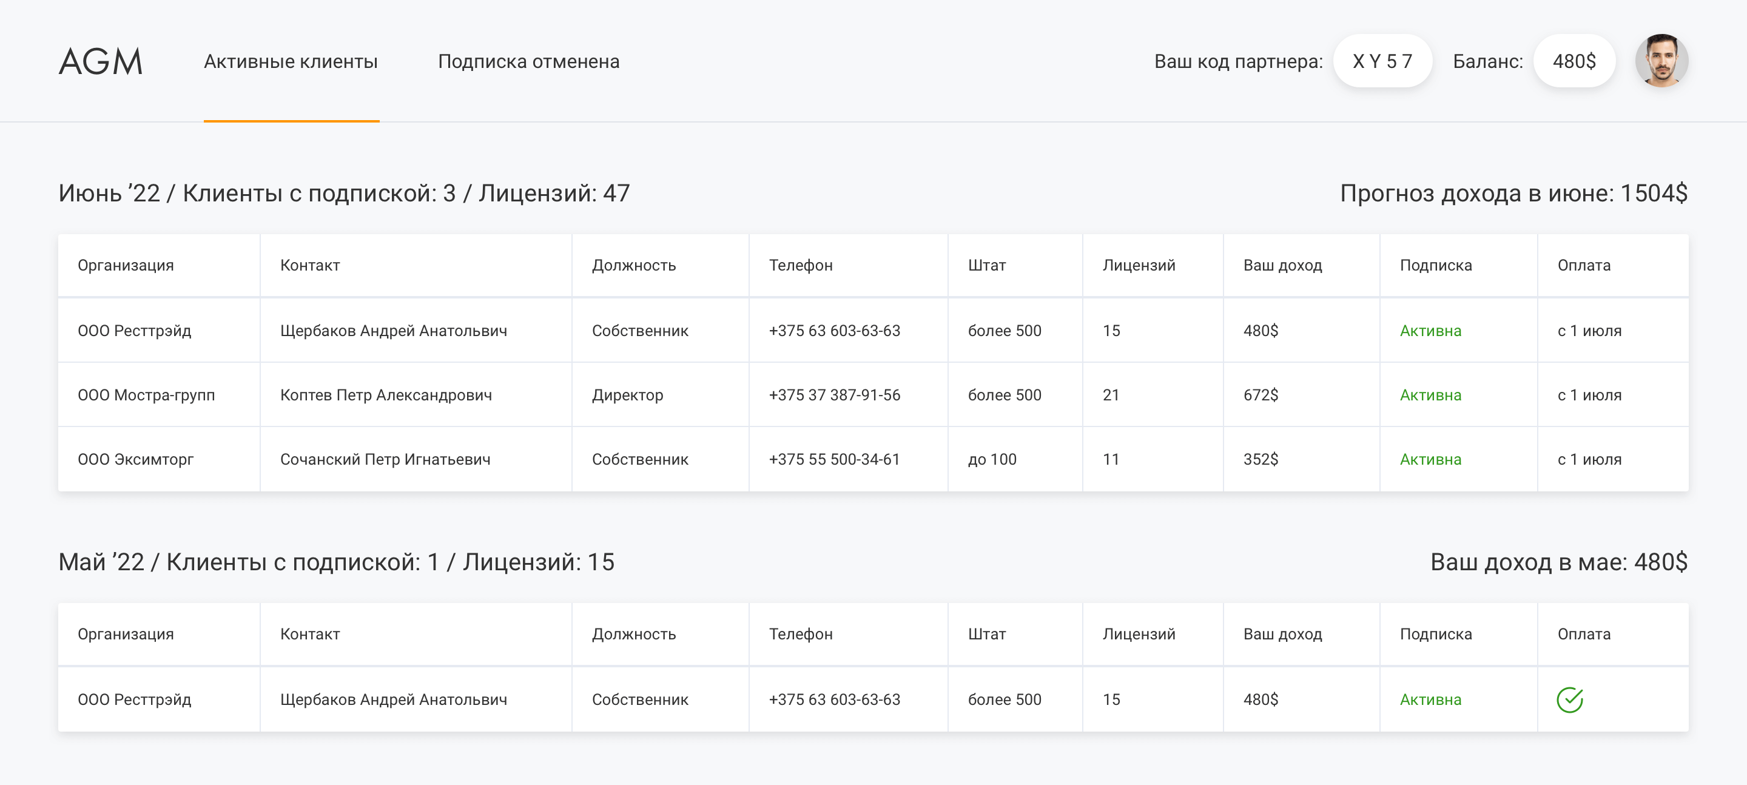Image resolution: width=1747 pixels, height=785 pixels.
Task: Click phone +375 55 500-34-61
Action: tap(834, 459)
